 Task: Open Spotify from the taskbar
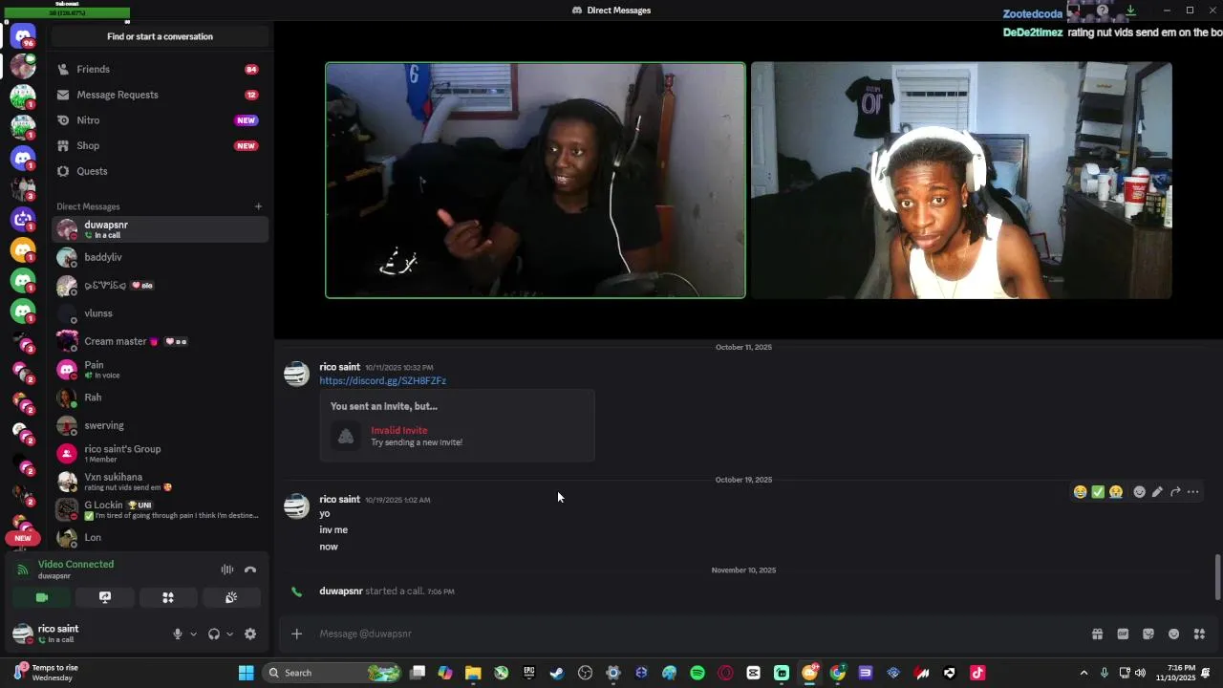click(x=697, y=673)
